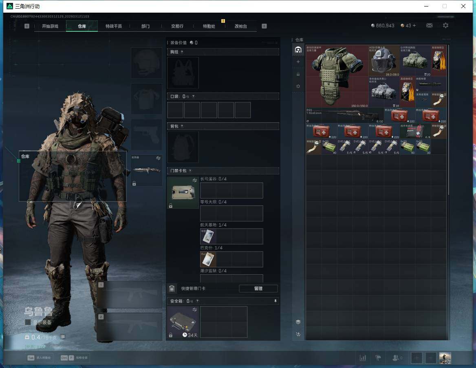
Task: Select the large heavy body armor item
Action: [x=337, y=76]
